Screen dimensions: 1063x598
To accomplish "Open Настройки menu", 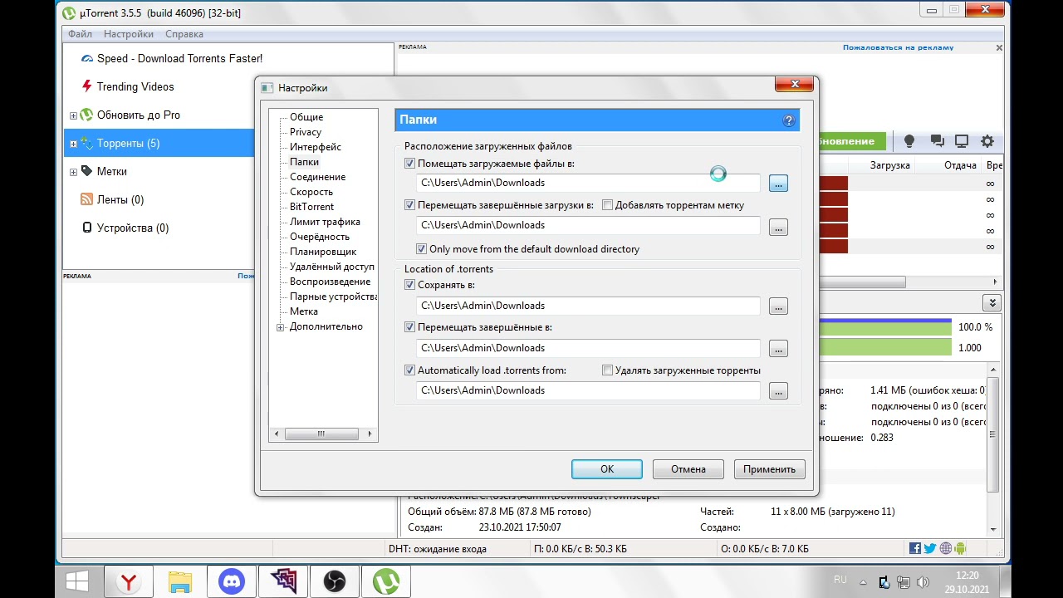I will (x=129, y=34).
